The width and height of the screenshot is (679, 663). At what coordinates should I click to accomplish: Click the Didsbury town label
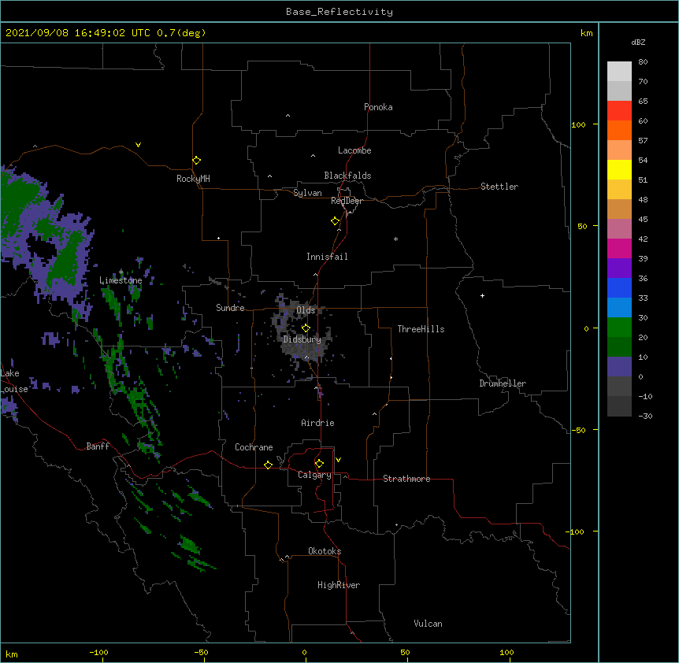[x=302, y=339]
